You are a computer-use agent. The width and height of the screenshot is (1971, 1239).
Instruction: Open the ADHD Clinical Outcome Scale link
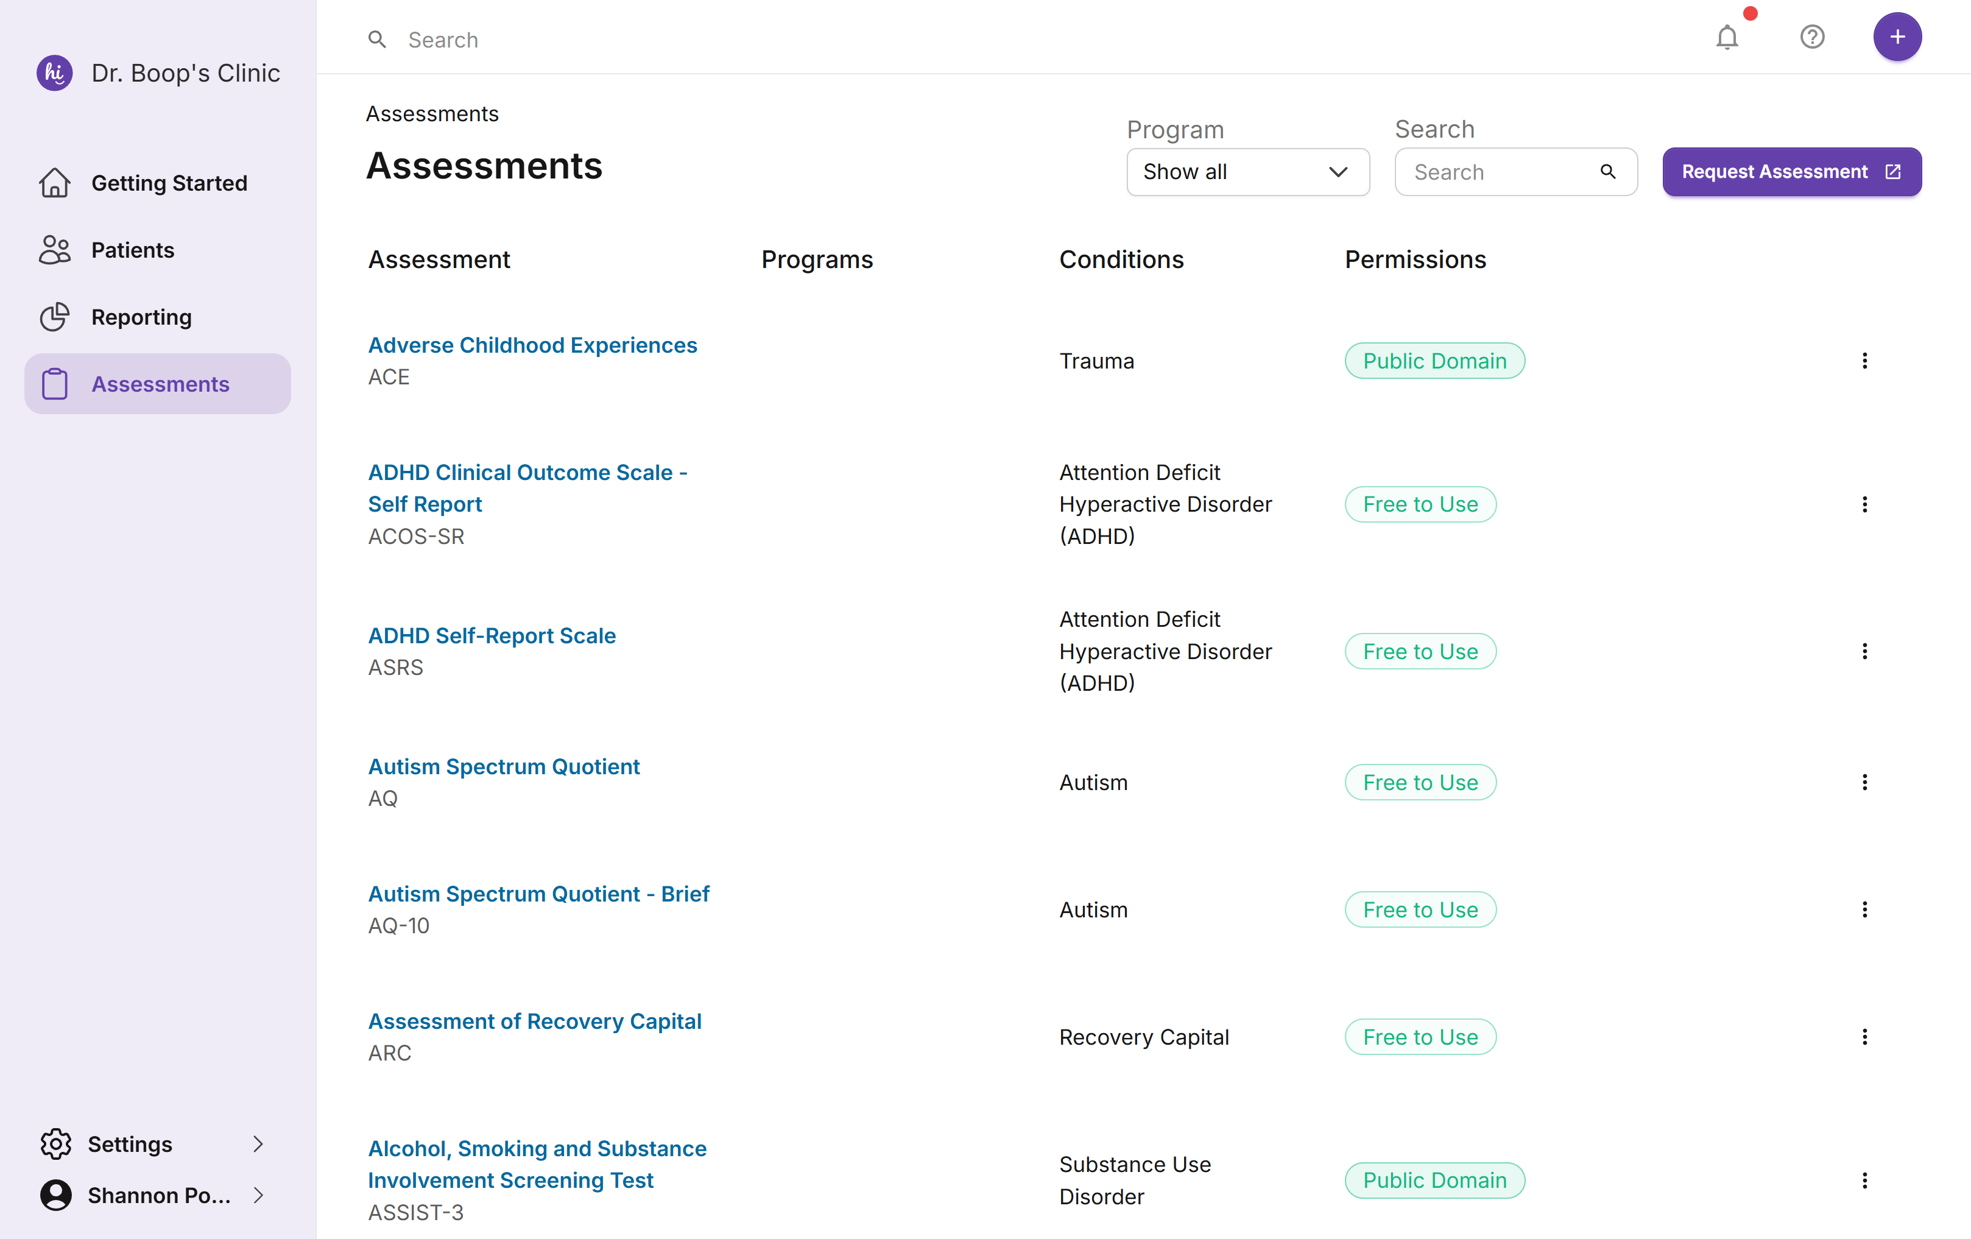tap(528, 488)
